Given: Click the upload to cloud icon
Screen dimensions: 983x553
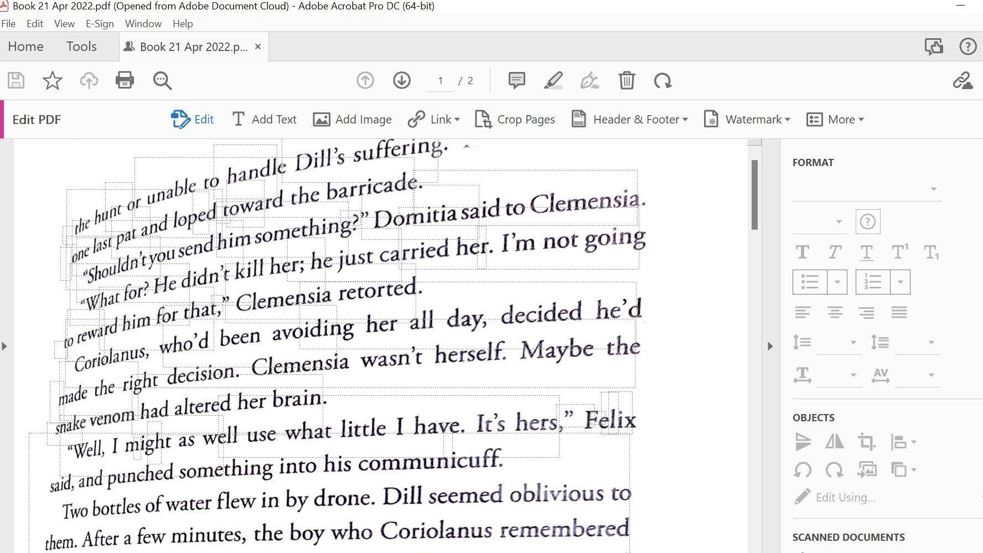Looking at the screenshot, I should (x=89, y=81).
